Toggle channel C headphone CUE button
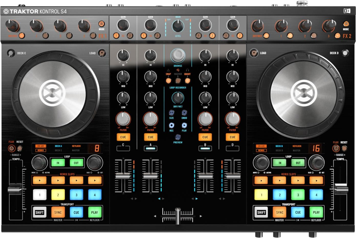The height and width of the screenshot is (238, 356). pyautogui.click(x=123, y=137)
